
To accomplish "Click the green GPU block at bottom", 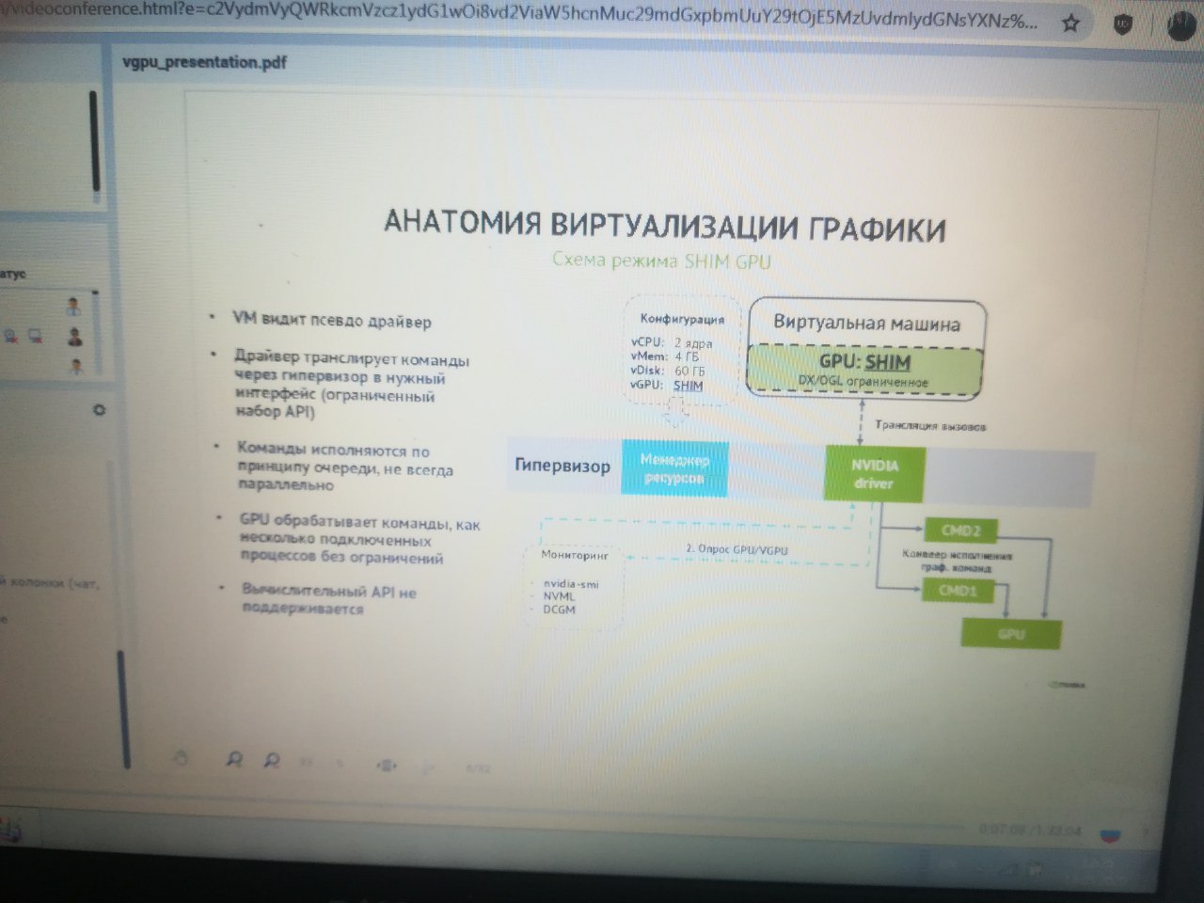I will click(x=1010, y=634).
